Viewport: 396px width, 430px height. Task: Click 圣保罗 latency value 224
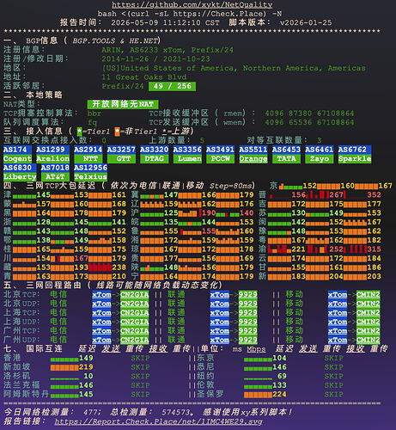pos(279,395)
